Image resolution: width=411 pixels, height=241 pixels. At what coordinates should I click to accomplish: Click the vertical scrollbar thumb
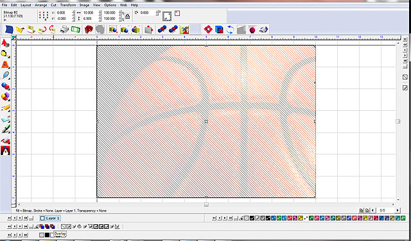(398, 121)
